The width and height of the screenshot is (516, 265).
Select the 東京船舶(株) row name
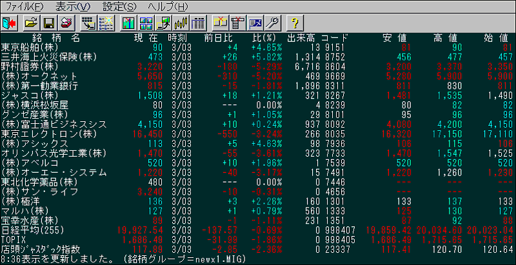tap(30, 47)
